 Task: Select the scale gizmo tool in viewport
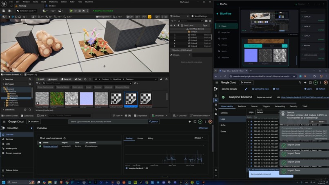pos(20,17)
